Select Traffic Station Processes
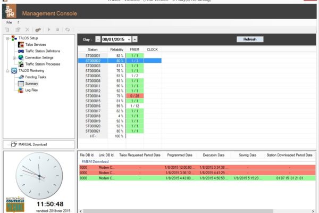This screenshot has width=319, height=213. (x=43, y=64)
